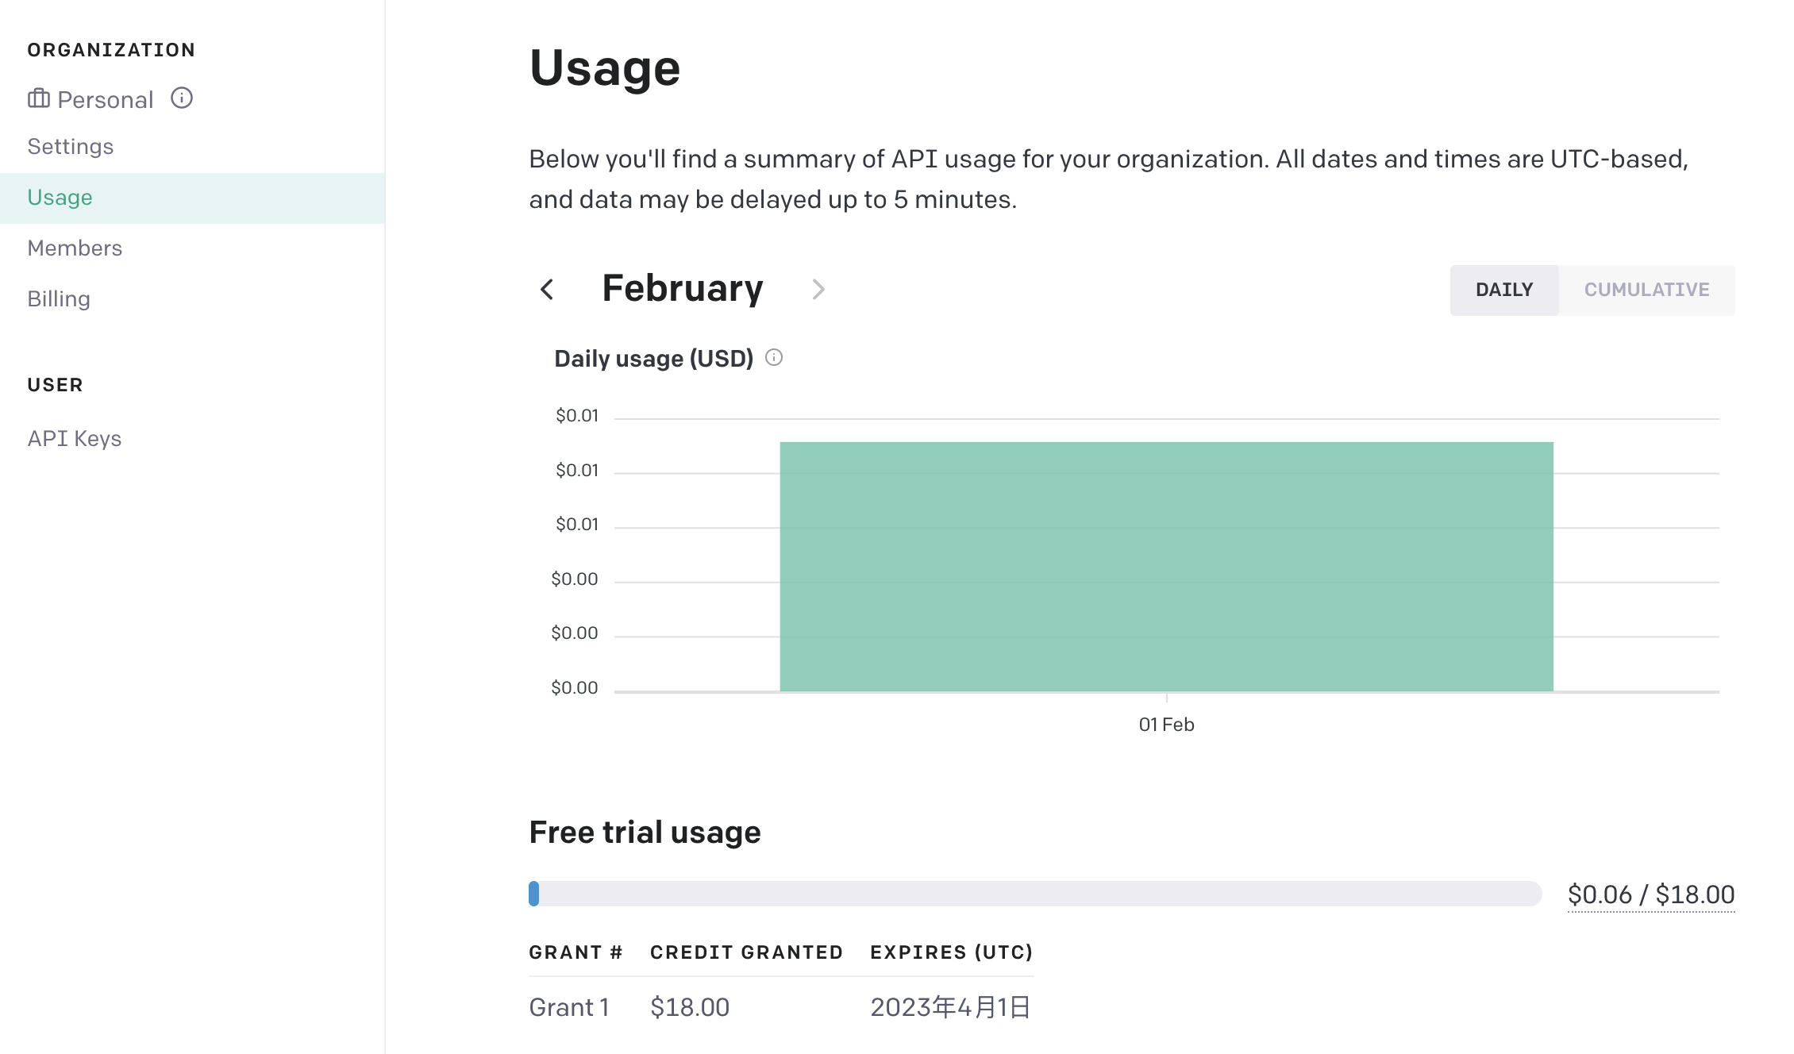Switch chart to CUMULATIVE view
Screen dimensions: 1794x1054
pyautogui.click(x=1646, y=290)
